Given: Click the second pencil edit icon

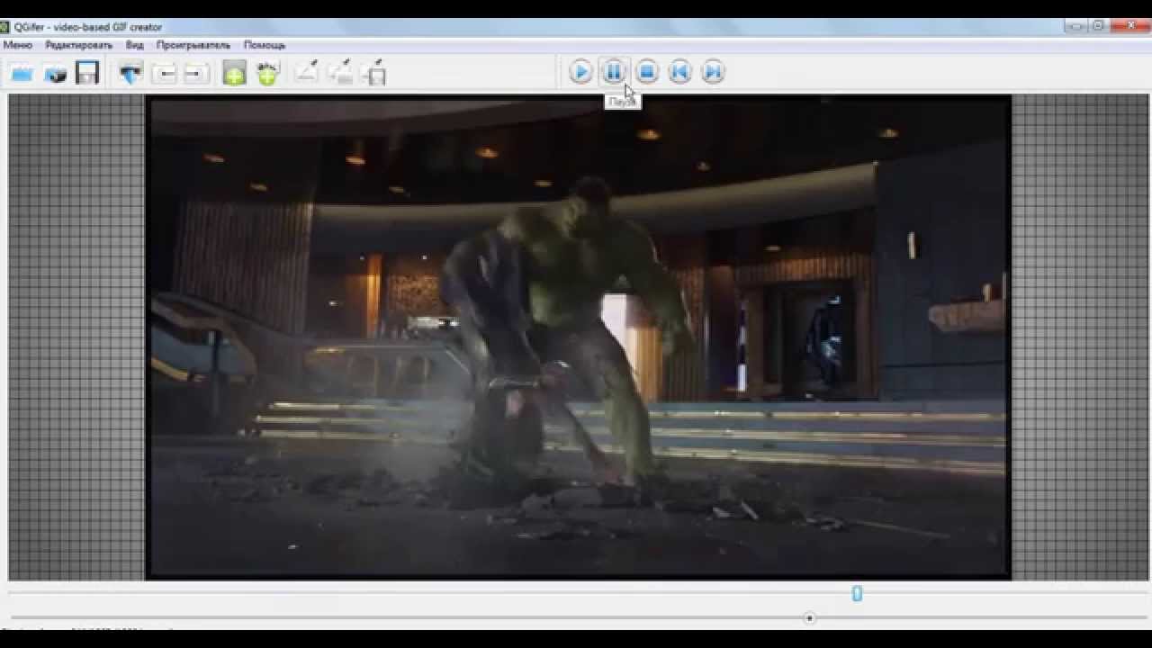Looking at the screenshot, I should click(x=340, y=73).
